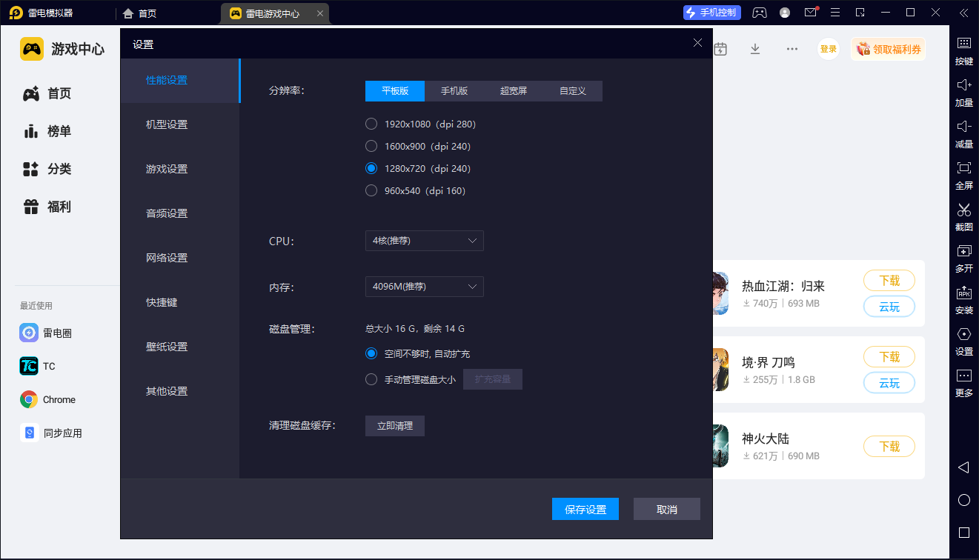Viewport: 979px width, 560px height.
Task: Tap the Android recent-apps square
Action: point(963,533)
